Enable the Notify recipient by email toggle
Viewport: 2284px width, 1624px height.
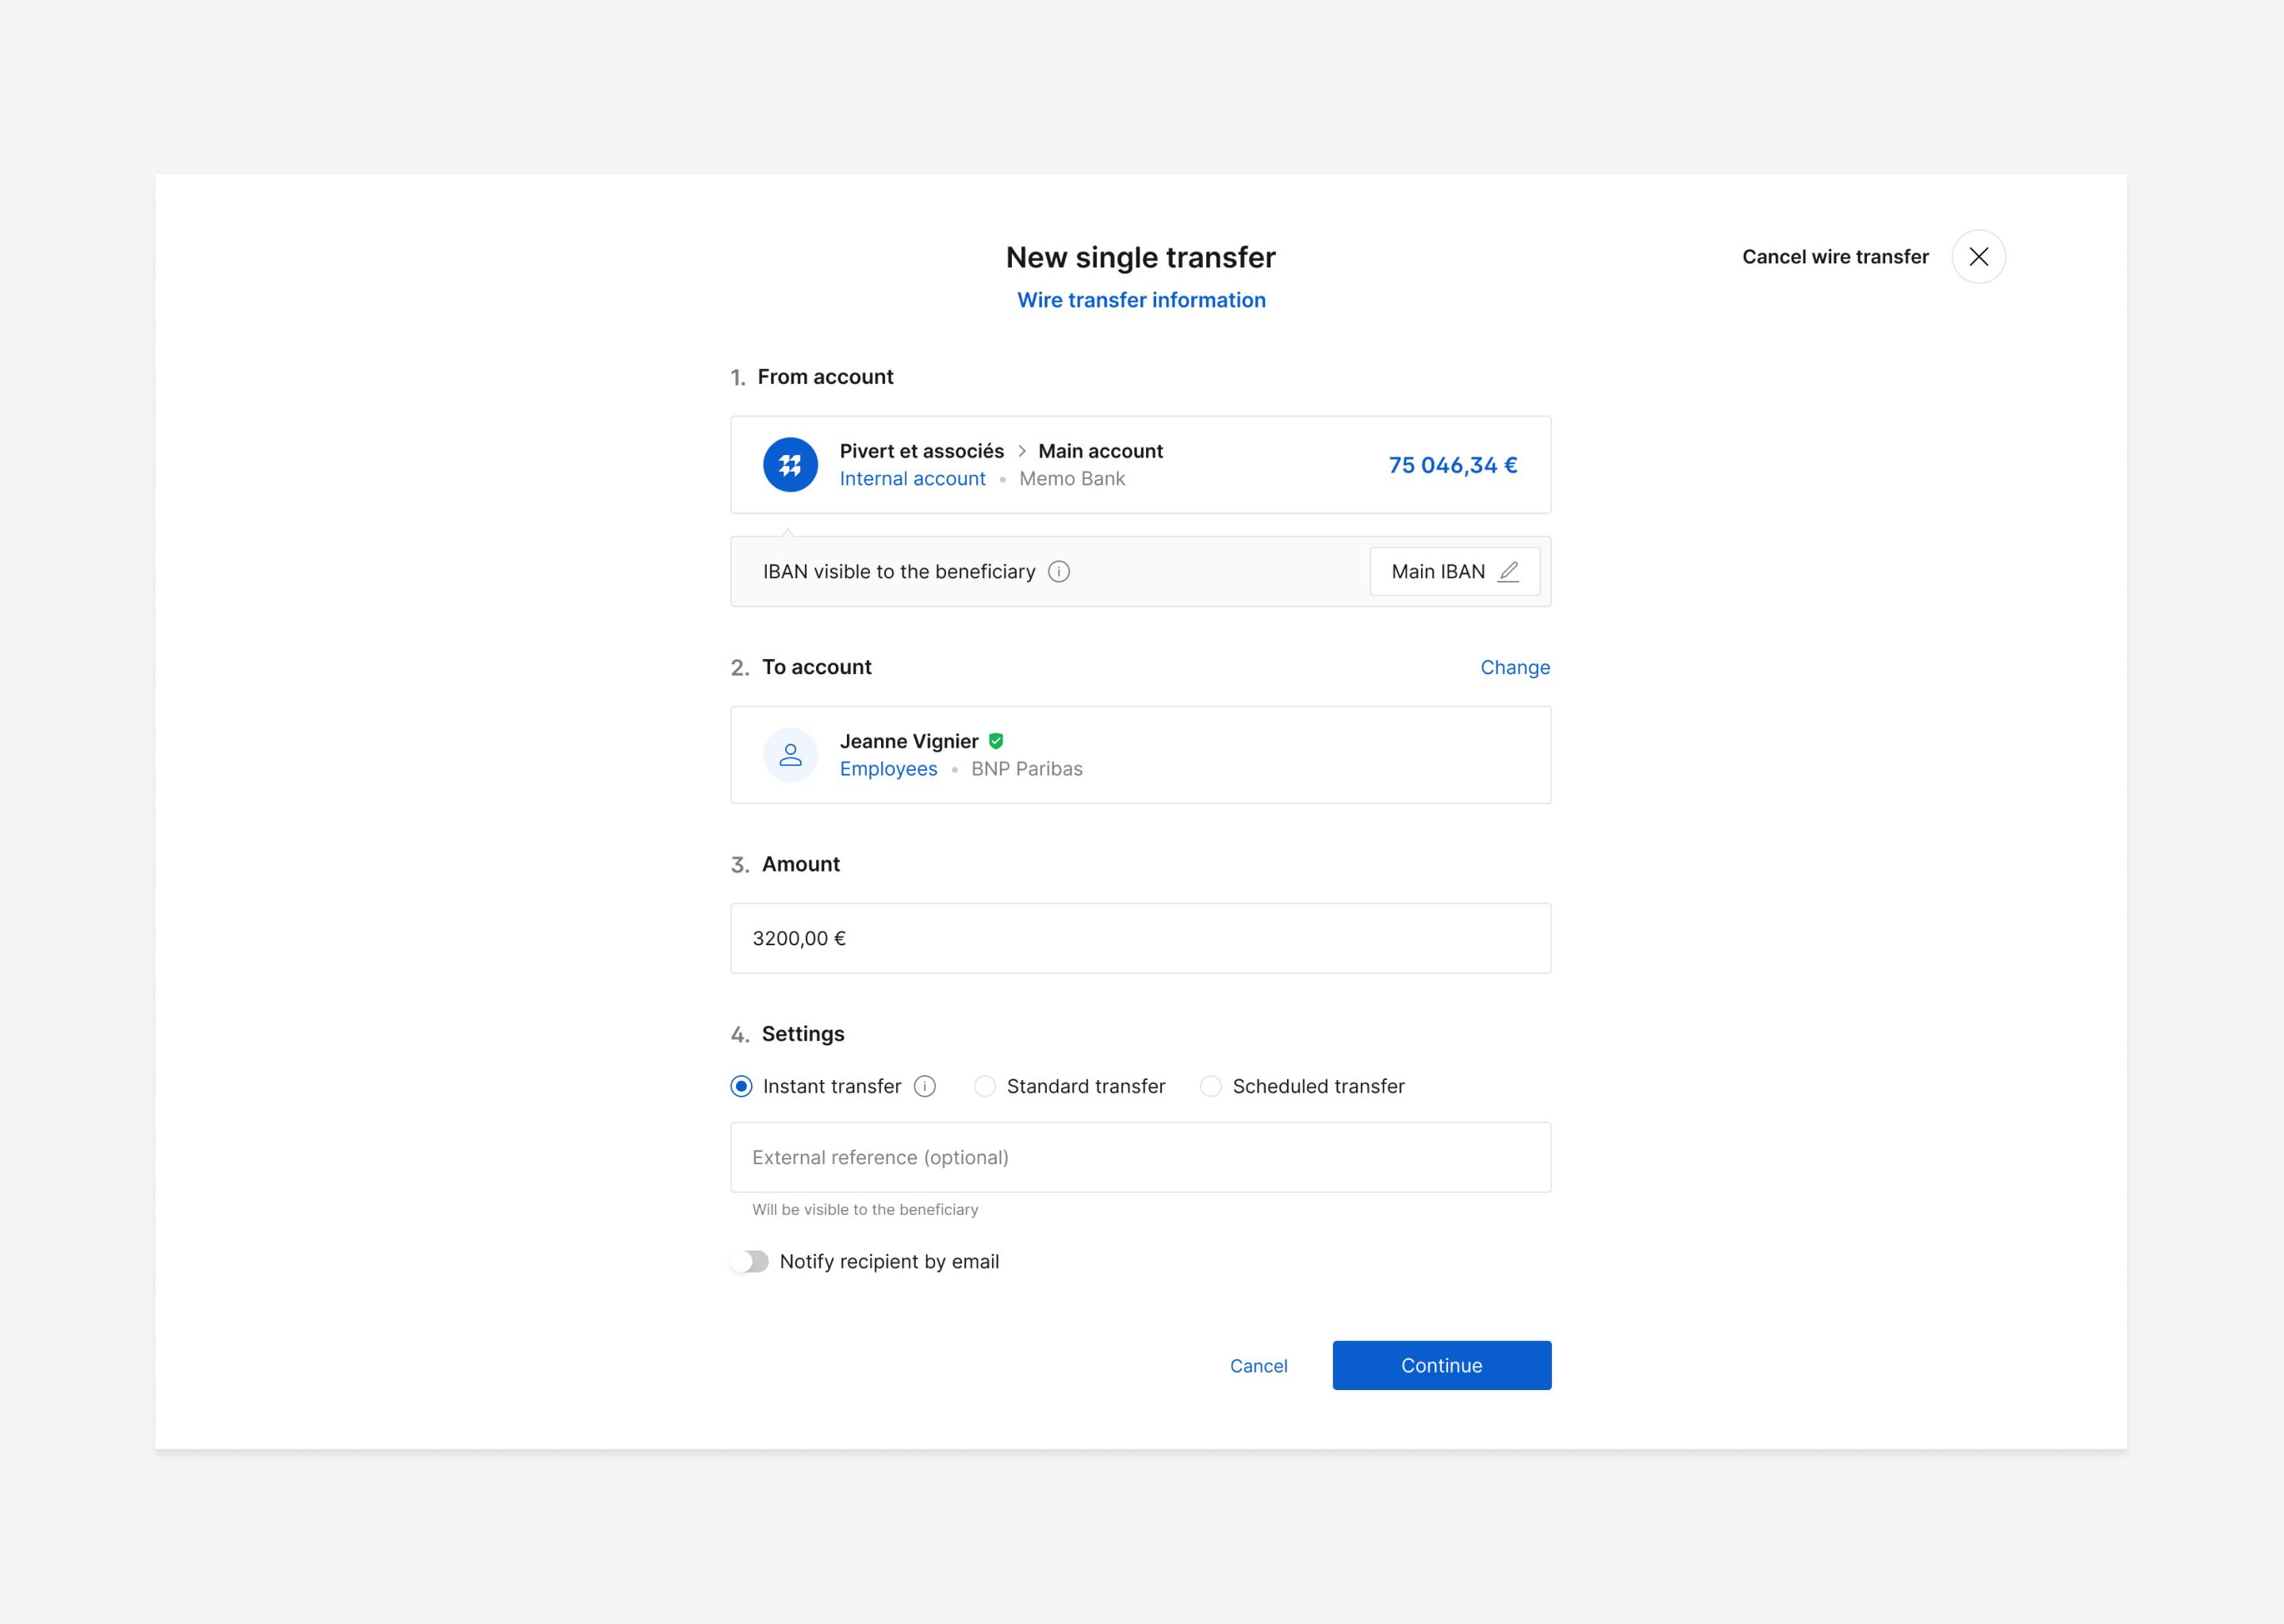tap(750, 1261)
